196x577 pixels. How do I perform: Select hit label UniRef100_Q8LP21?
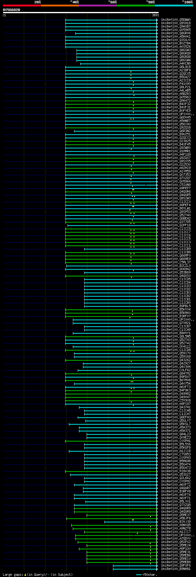pos(176,87)
